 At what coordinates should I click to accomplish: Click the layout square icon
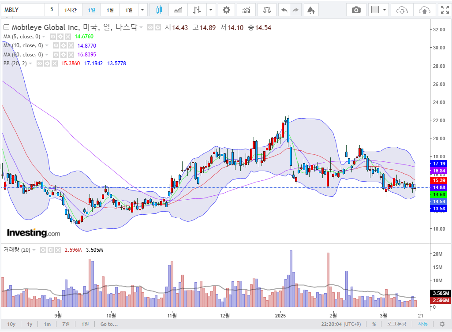pos(375,10)
